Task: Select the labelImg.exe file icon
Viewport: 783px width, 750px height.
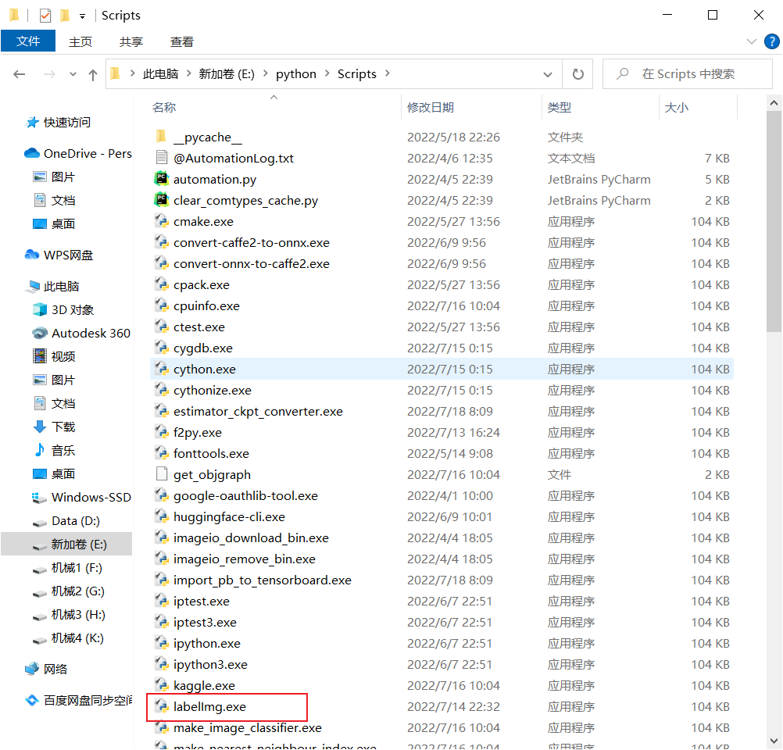Action: pyautogui.click(x=161, y=706)
